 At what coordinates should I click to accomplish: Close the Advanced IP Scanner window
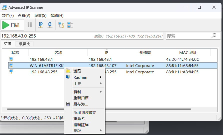[214, 7]
